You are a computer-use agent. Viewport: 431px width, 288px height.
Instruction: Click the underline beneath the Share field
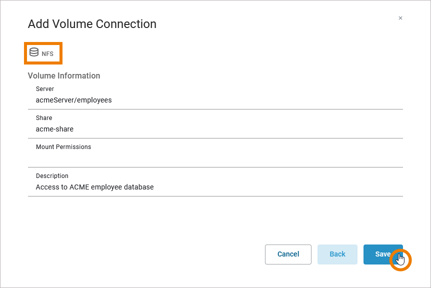coord(215,138)
